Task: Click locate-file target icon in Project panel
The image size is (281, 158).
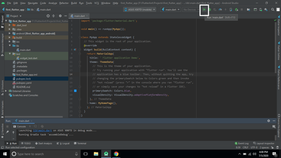Action: pos(48,16)
